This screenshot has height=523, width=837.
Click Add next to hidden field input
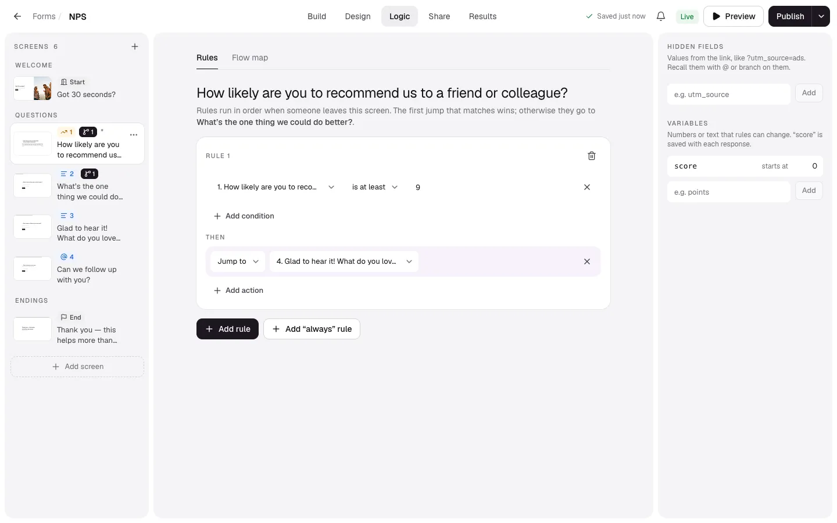click(x=809, y=93)
